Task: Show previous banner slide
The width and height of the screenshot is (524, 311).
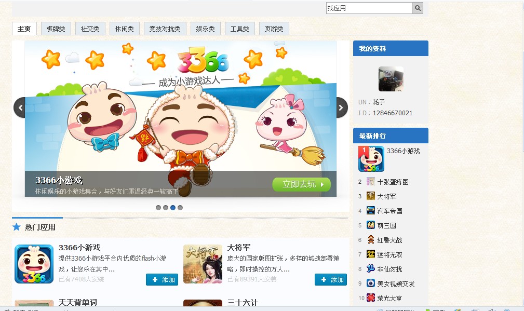Action: point(20,107)
